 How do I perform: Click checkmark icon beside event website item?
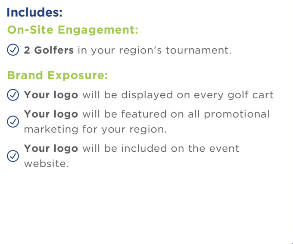pos(13,156)
